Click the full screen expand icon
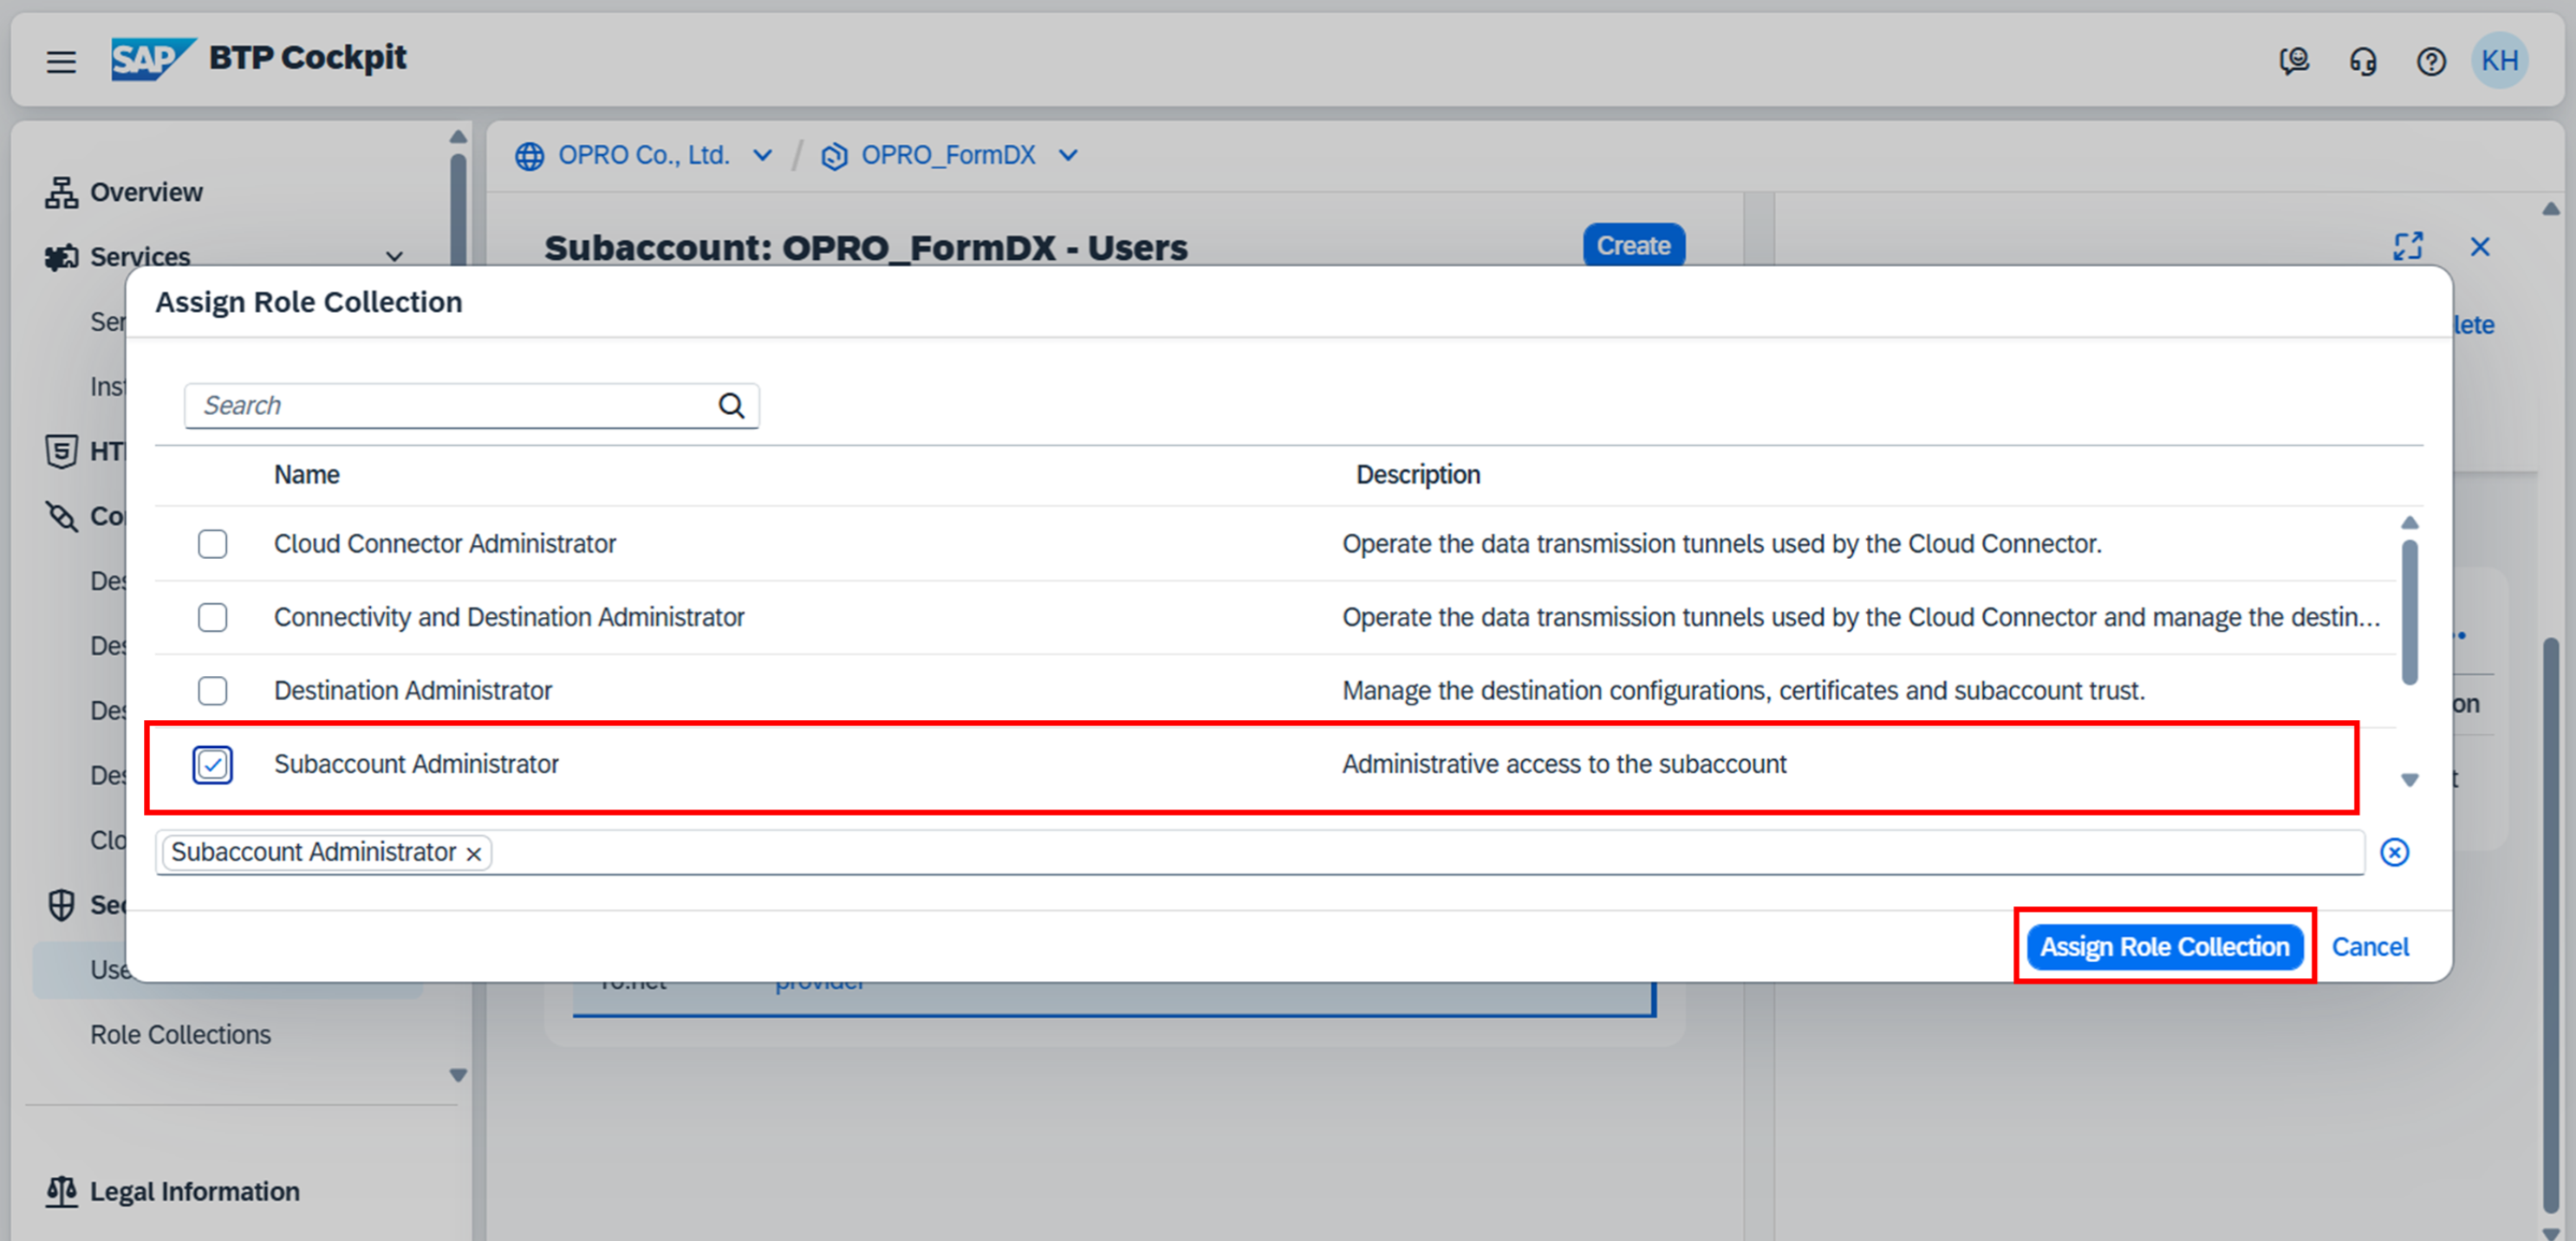Screen dimensions: 2576x1241 [2407, 246]
